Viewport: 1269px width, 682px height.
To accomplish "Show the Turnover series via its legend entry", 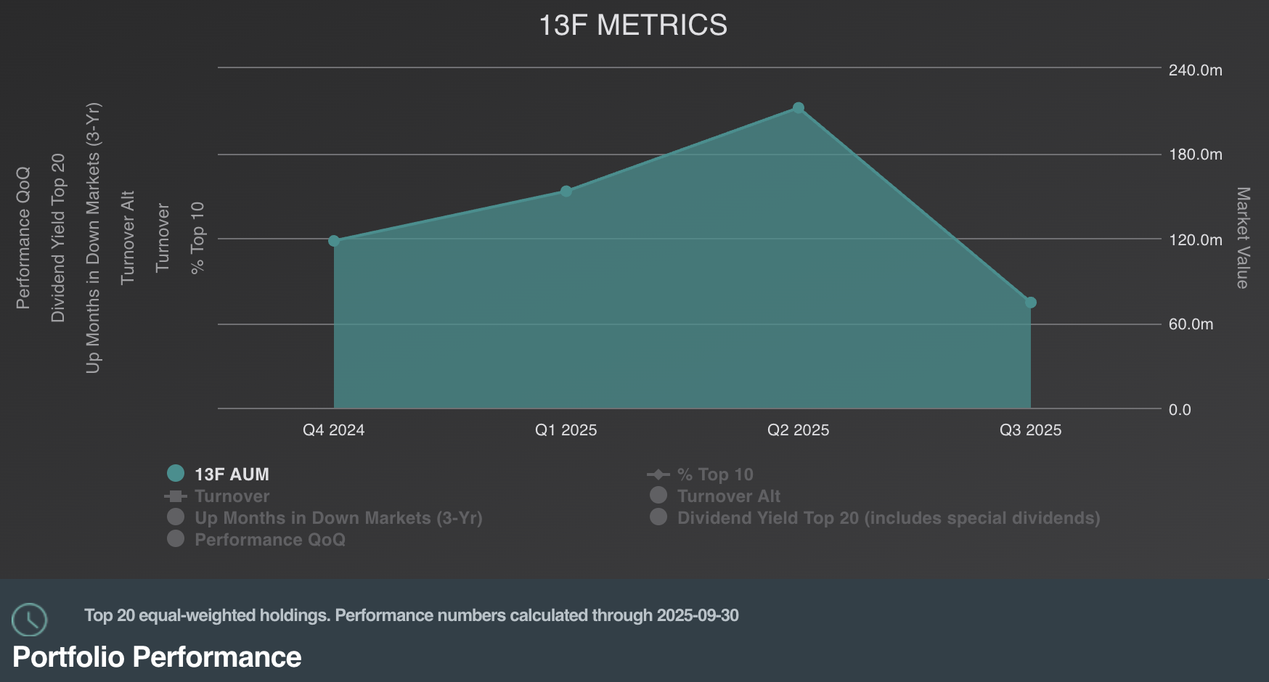I will coord(217,496).
